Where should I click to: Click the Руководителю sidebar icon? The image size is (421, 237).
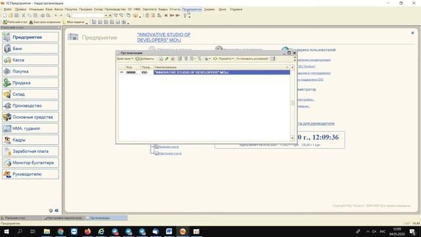pyautogui.click(x=7, y=174)
